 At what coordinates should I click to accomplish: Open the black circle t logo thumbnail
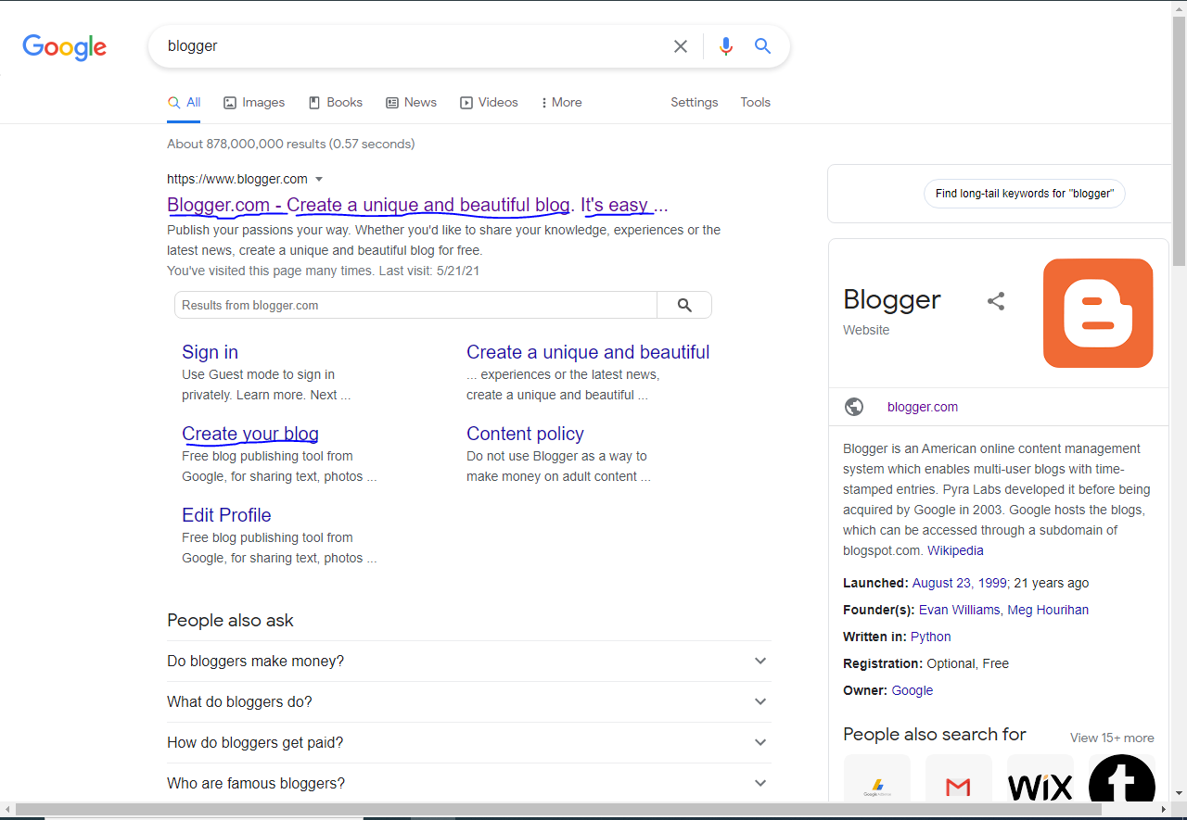[x=1122, y=778]
